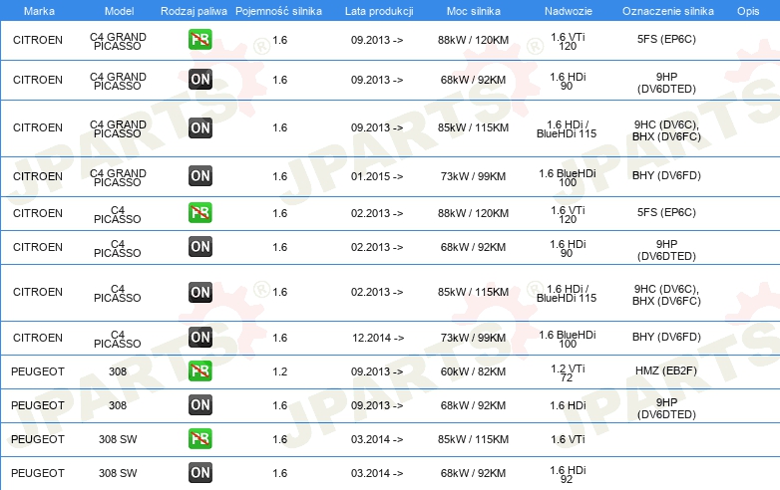The image size is (780, 490).
Task: Select the '01.2015 ->' production date cell
Action: click(x=377, y=176)
